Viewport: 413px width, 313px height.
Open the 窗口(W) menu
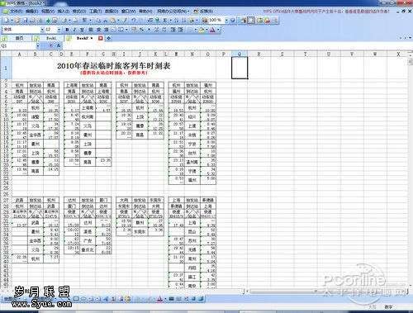128,12
